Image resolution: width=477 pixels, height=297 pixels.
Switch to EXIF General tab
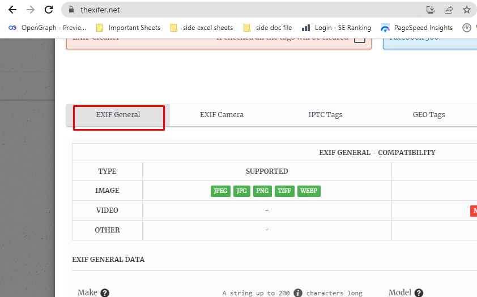tap(118, 115)
